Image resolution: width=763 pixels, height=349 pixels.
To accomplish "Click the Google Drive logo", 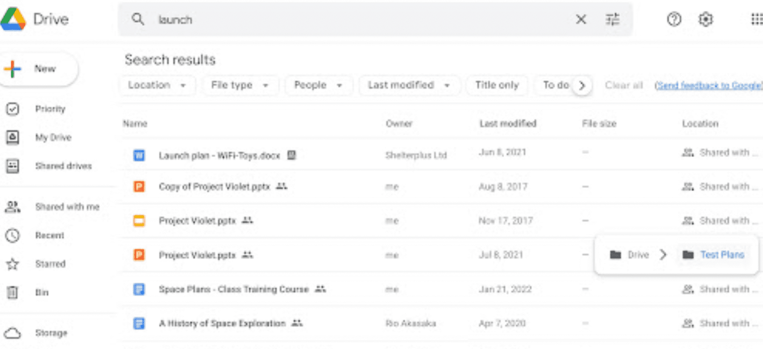I will point(13,19).
